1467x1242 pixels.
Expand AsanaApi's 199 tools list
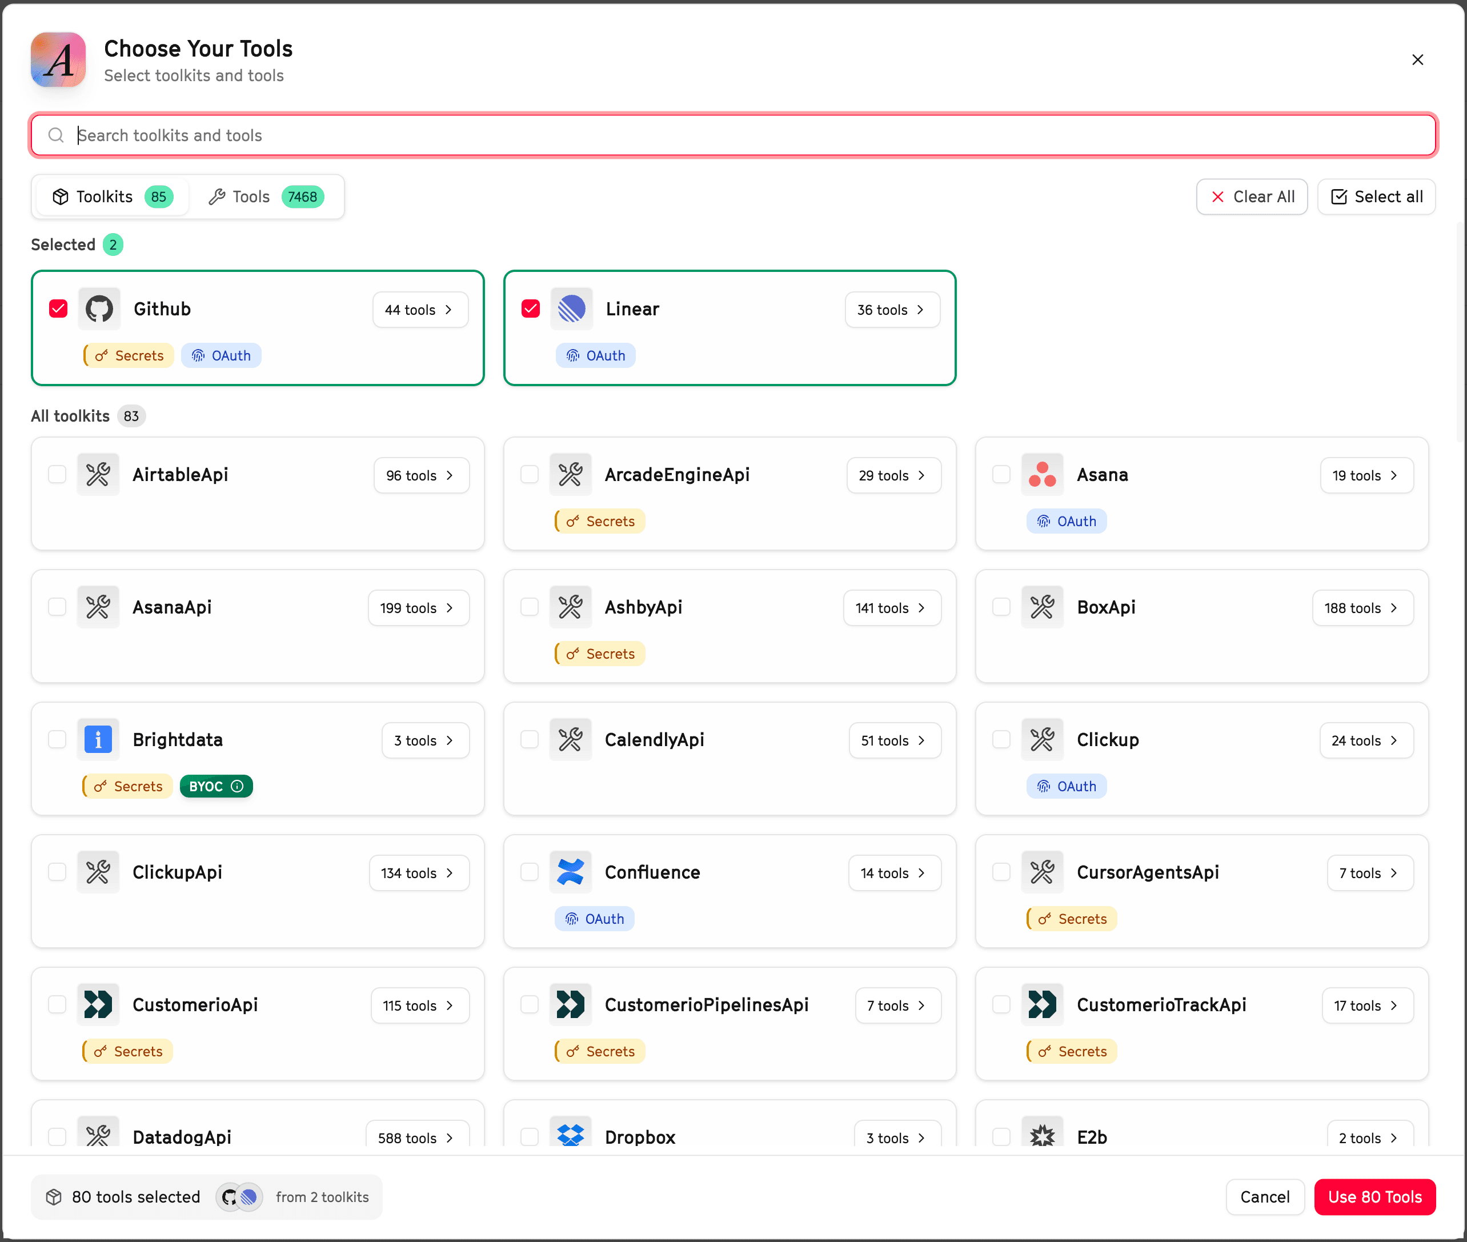(x=418, y=608)
